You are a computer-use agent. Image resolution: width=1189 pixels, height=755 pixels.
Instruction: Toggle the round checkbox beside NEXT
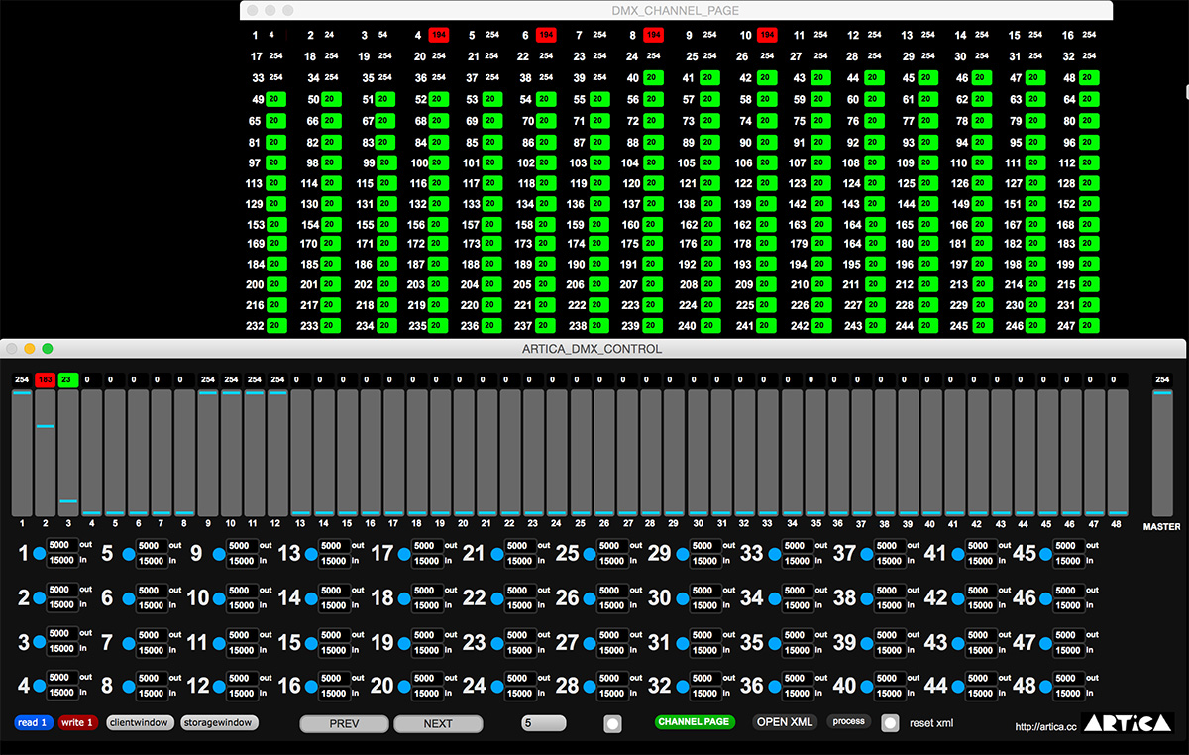[613, 722]
